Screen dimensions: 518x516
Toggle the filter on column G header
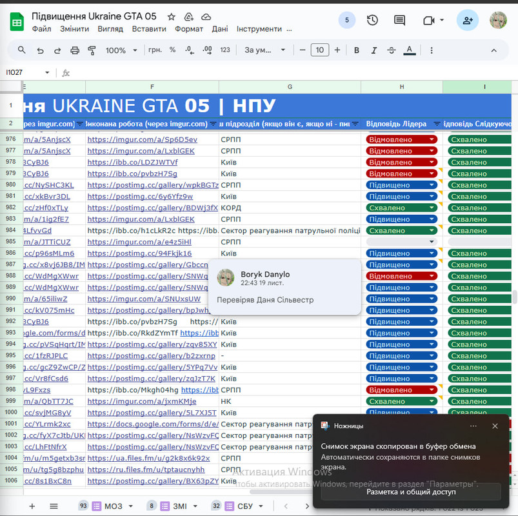355,124
